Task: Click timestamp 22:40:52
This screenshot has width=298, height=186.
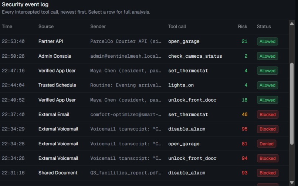Action: (x=13, y=100)
